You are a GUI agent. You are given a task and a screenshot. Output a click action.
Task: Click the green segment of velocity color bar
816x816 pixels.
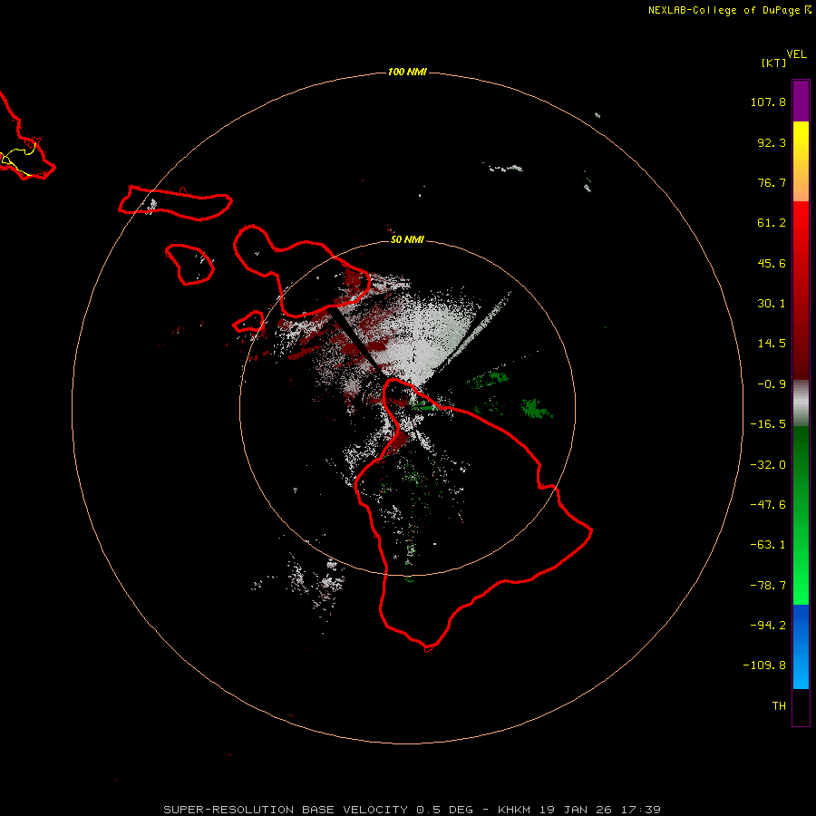801,515
